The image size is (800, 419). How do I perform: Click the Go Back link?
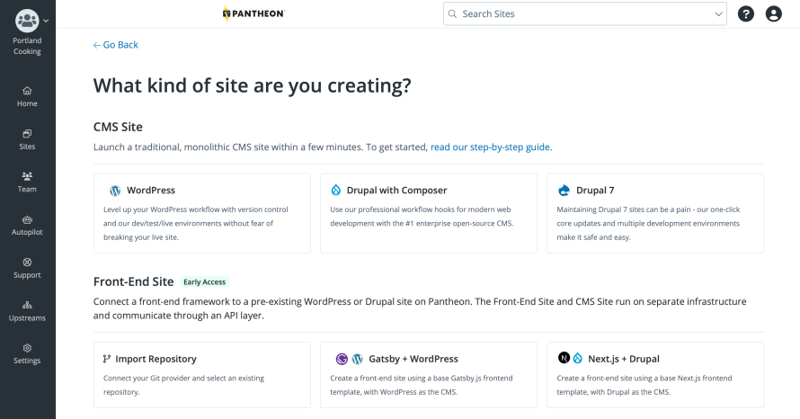coord(116,45)
